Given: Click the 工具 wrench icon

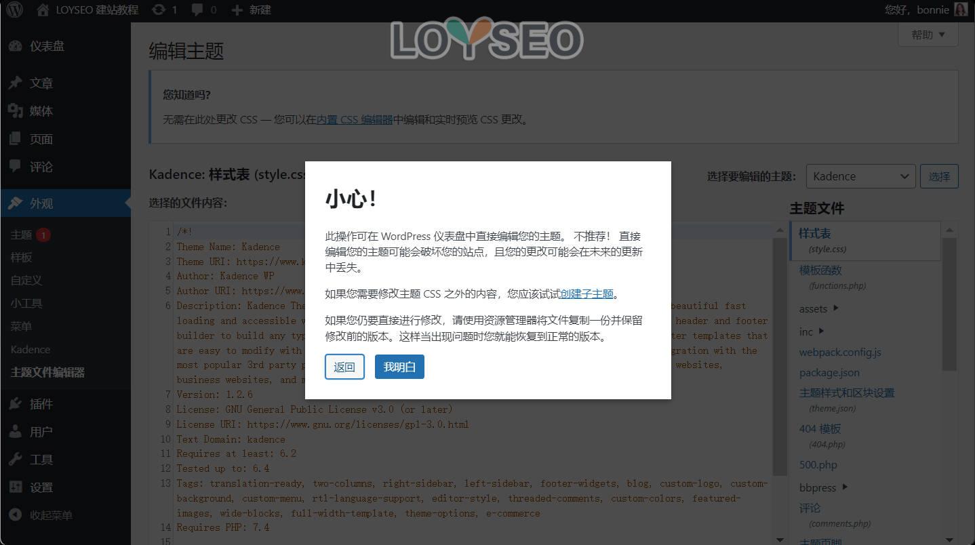Looking at the screenshot, I should click(x=15, y=459).
